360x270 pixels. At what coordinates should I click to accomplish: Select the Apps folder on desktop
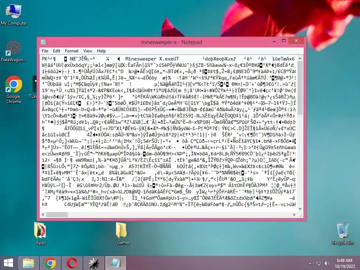point(41,233)
